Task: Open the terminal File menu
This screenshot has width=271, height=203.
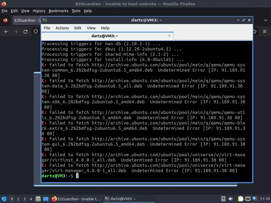Action: 47,28
